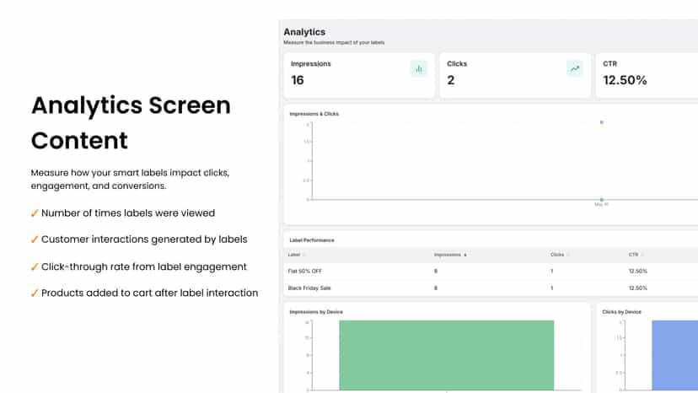Click 'Customer interactions generated by labels' text
This screenshot has width=698, height=393.
click(144, 240)
